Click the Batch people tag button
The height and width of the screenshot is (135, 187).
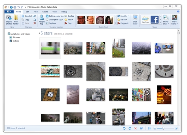click(x=55, y=16)
